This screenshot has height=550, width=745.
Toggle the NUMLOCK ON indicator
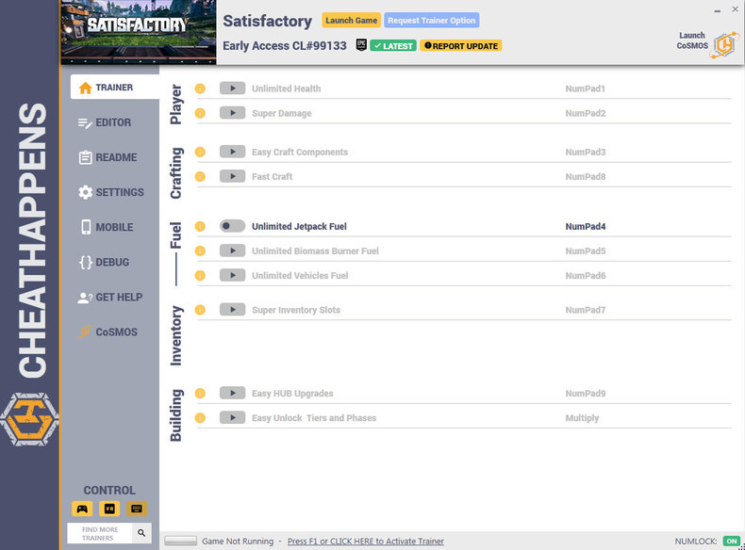pyautogui.click(x=732, y=541)
